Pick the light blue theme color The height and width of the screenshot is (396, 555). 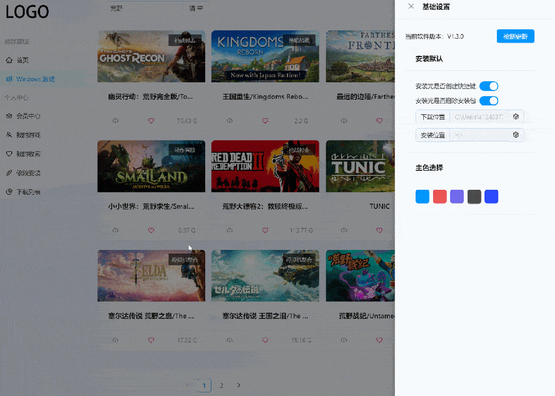(x=422, y=196)
